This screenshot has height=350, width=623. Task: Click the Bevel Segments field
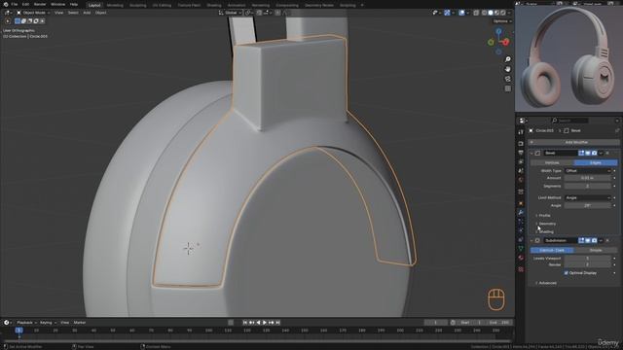click(588, 186)
